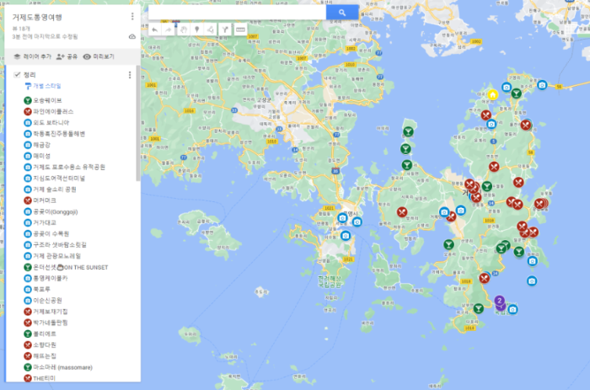590x390 pixels.
Task: Click the camera icon beside 공곶이 수목원
Action: (28, 233)
